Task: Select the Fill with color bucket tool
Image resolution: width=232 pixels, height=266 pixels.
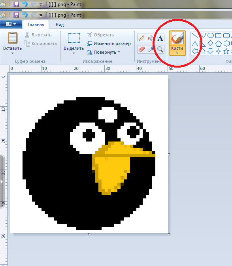Action: click(151, 38)
